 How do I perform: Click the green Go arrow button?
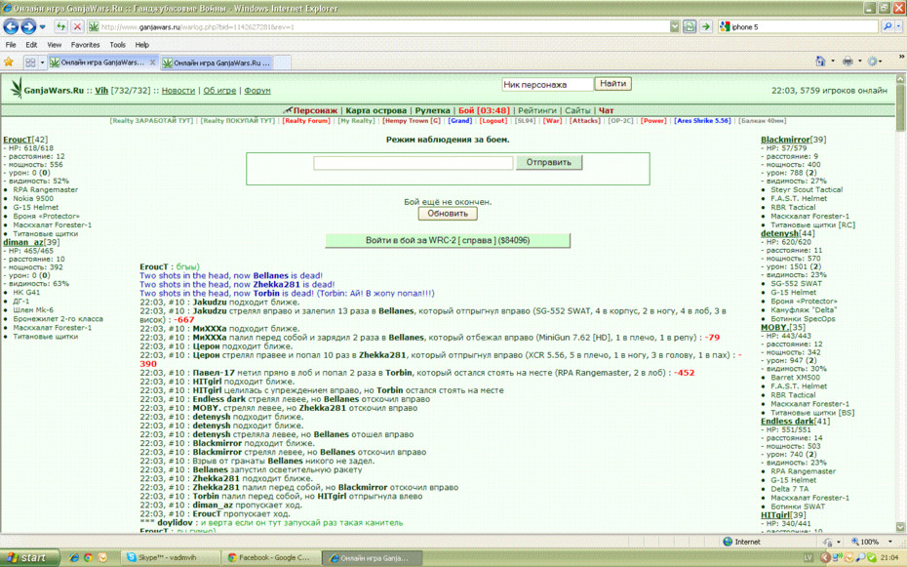point(706,26)
